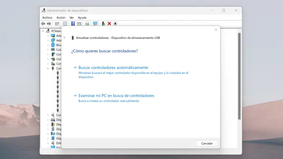Maximize the Administrador de dispositivos window

[224, 11]
